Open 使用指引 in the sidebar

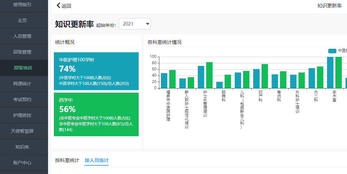tap(22, 5)
